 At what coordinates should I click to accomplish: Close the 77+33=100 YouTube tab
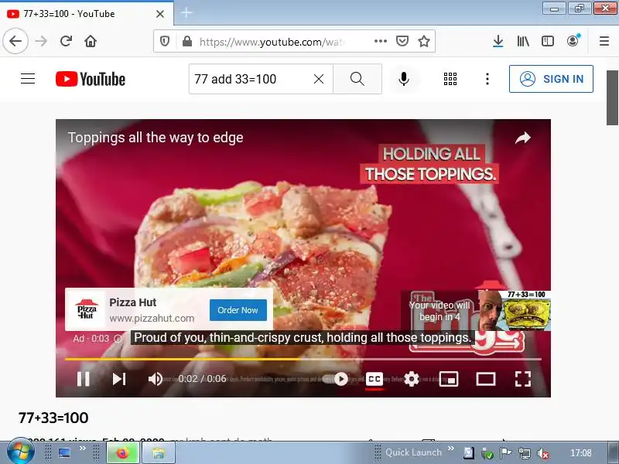[160, 14]
